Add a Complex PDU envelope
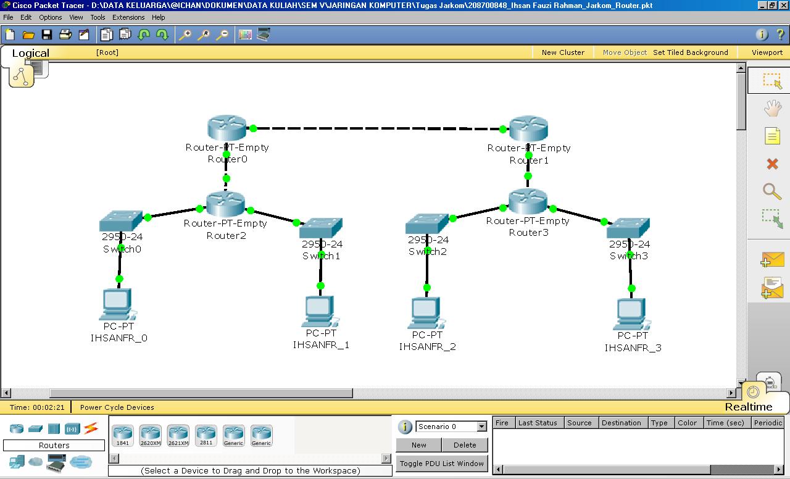The width and height of the screenshot is (790, 479). 772,288
